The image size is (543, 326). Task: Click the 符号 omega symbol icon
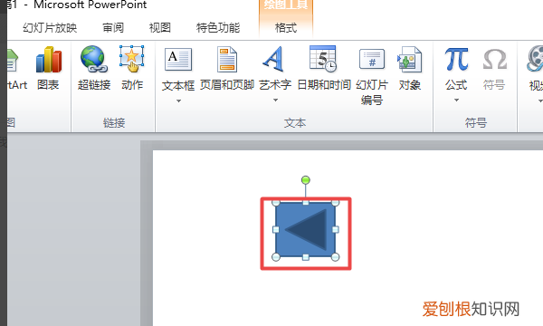(x=494, y=59)
